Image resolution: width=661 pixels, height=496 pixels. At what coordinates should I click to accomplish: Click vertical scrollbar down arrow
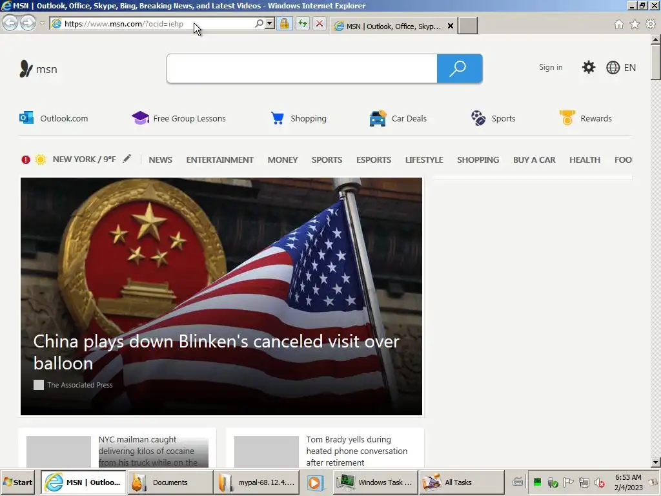pos(655,462)
